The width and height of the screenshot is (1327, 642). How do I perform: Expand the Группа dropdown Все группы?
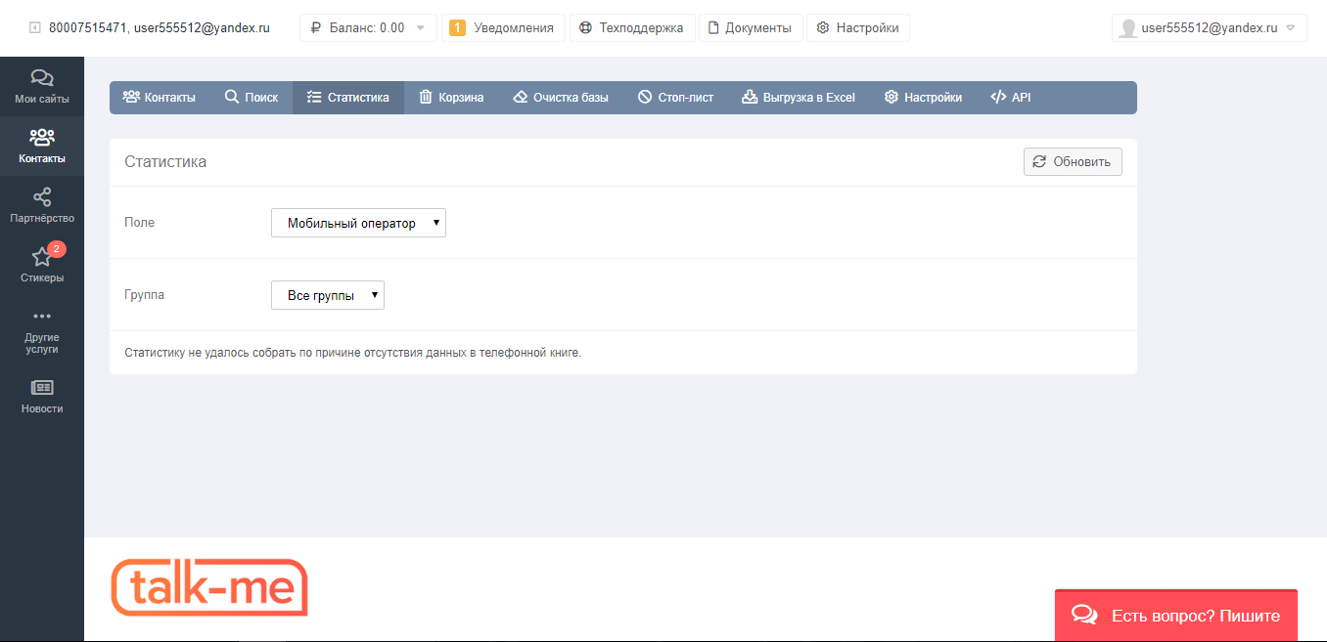tap(327, 295)
